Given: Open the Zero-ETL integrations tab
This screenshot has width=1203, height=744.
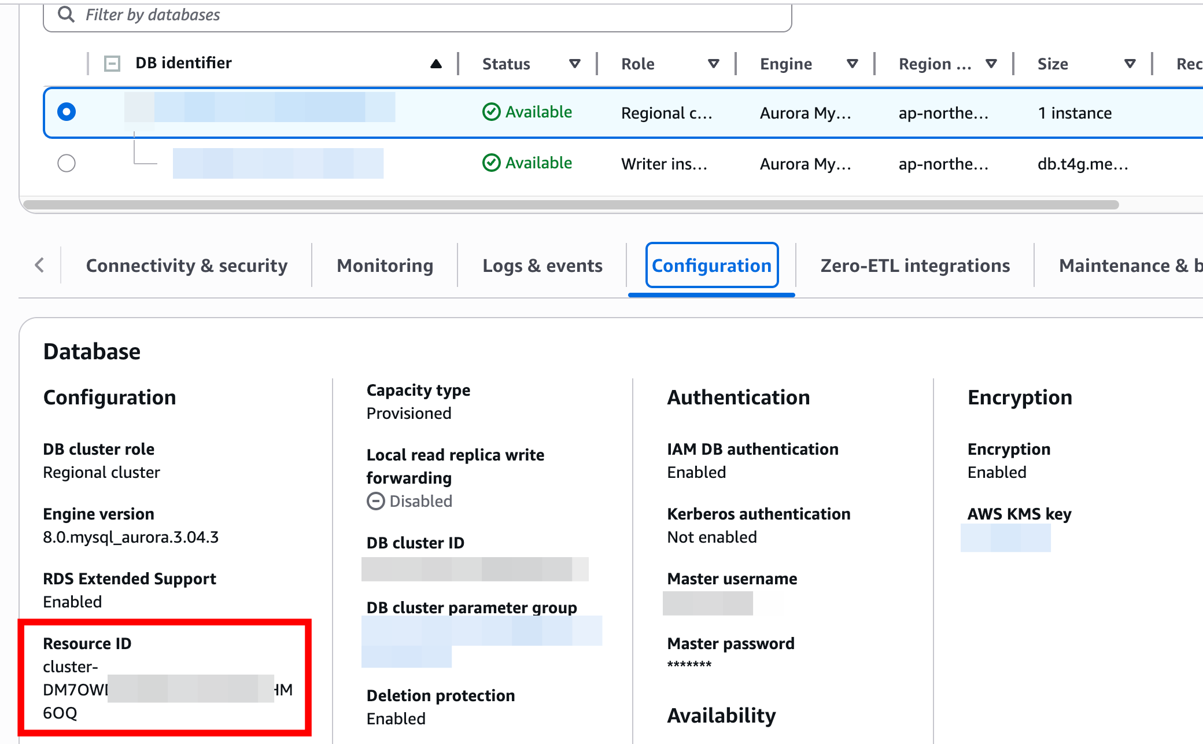Looking at the screenshot, I should pos(914,266).
